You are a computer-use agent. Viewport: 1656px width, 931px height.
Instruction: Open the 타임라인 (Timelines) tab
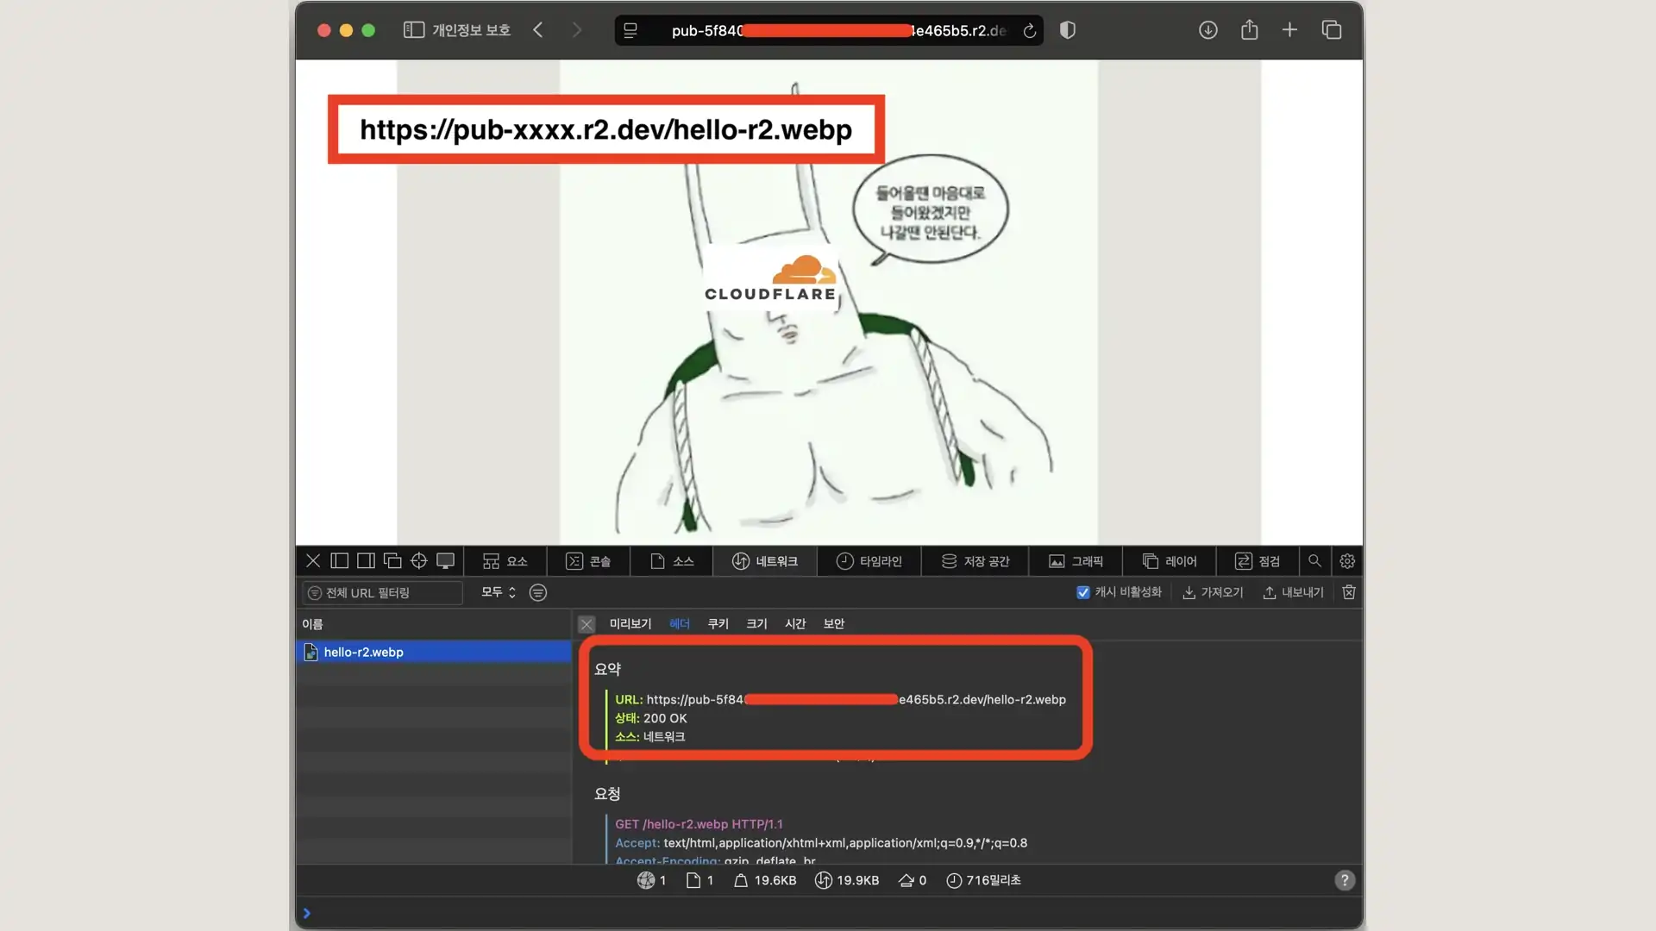click(x=869, y=561)
